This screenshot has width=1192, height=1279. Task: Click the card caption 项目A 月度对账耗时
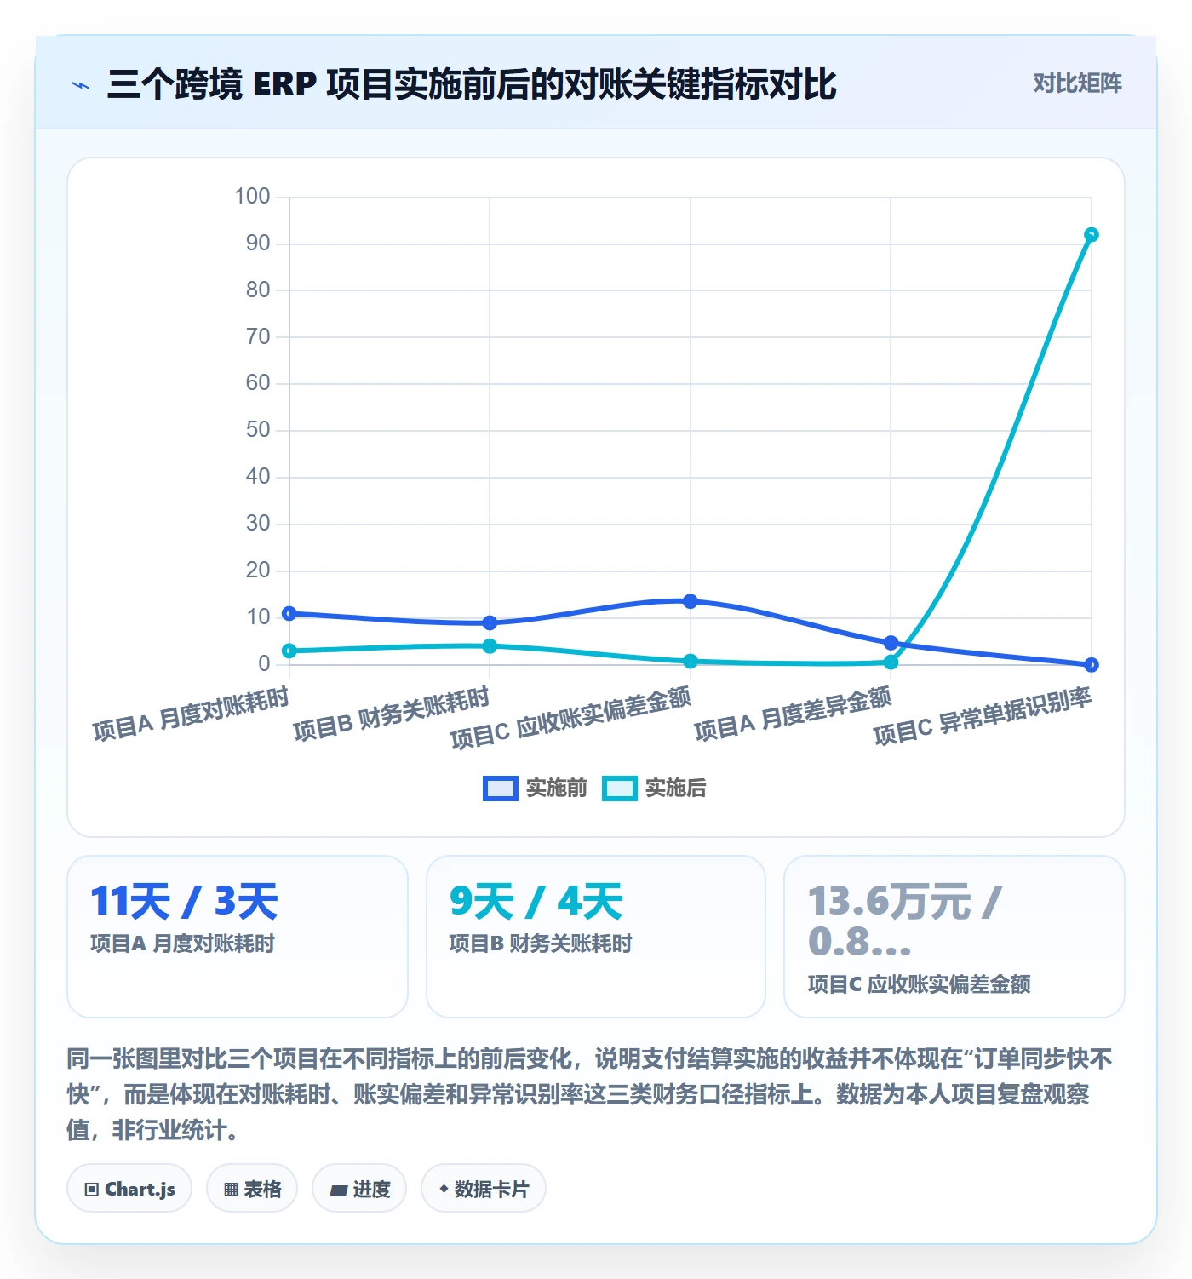[183, 943]
